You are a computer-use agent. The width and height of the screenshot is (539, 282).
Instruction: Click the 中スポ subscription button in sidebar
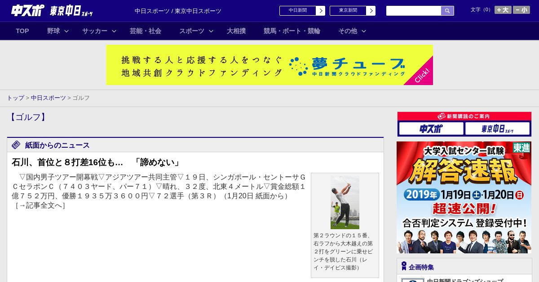[x=431, y=128]
